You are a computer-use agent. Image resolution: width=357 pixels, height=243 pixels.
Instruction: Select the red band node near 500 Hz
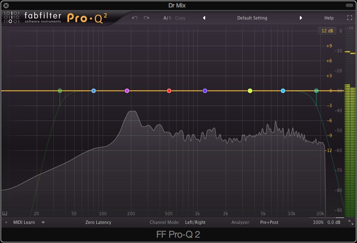(169, 91)
